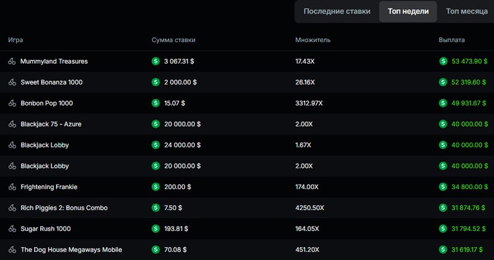The width and height of the screenshot is (494, 260).
Task: Click the dollar coin icon beside 3 067.31 $ bet
Action: click(156, 61)
